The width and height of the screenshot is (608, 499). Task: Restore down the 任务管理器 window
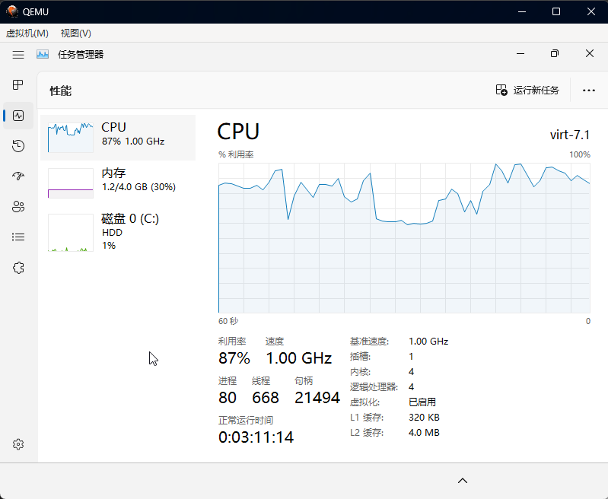(555, 54)
